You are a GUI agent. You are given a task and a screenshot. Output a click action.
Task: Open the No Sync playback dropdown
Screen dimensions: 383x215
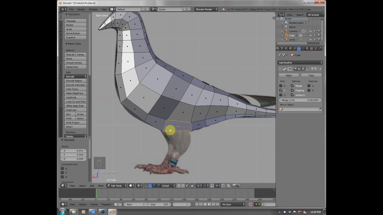(233, 204)
